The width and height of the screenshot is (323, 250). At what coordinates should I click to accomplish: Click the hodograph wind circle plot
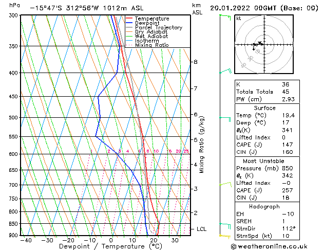264,44
